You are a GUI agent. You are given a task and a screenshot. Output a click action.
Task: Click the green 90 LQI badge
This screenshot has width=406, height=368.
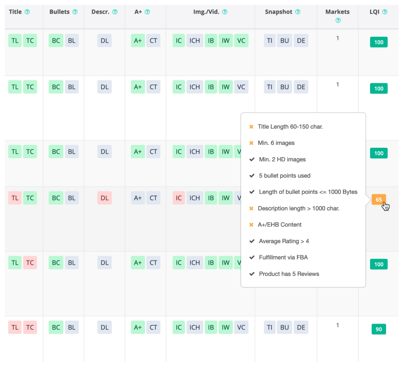[x=379, y=329]
